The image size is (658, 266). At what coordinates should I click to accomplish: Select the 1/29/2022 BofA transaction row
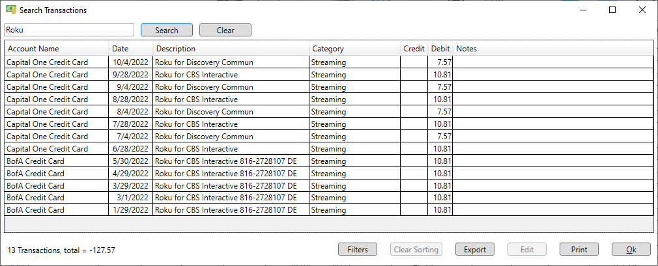tap(329, 210)
